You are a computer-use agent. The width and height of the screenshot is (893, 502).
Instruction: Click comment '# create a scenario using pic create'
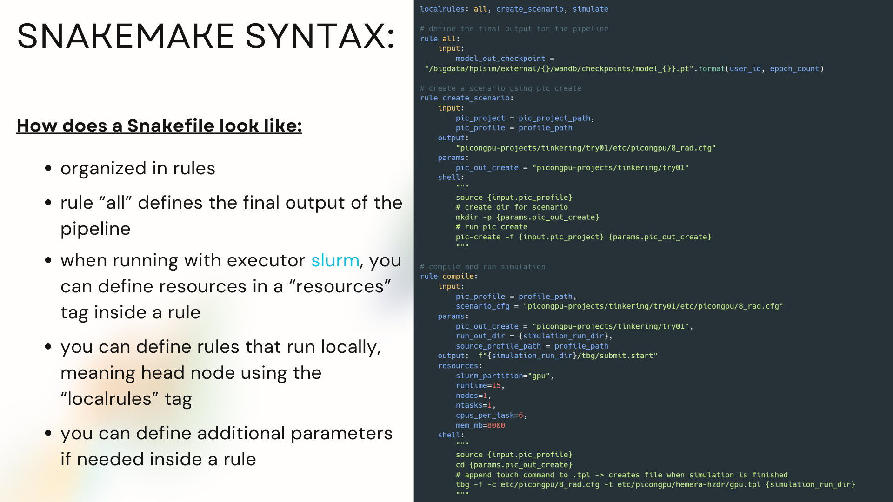tap(500, 88)
